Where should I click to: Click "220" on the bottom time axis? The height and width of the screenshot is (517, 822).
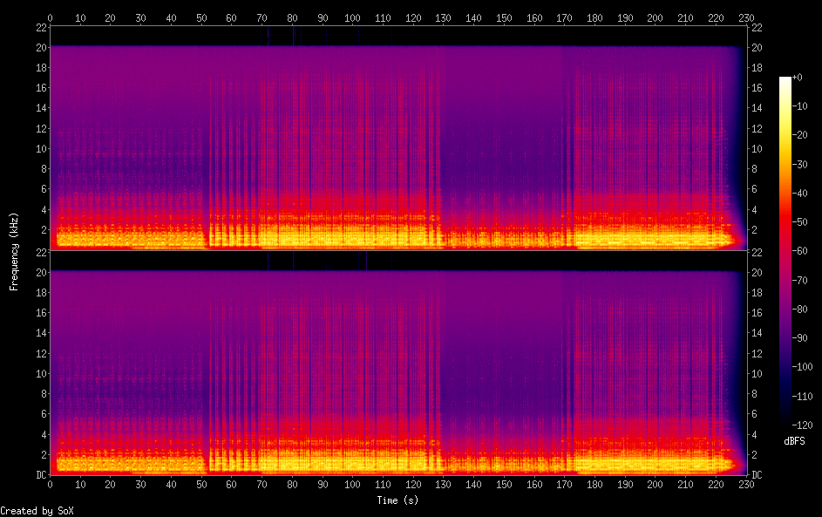pyautogui.click(x=716, y=485)
